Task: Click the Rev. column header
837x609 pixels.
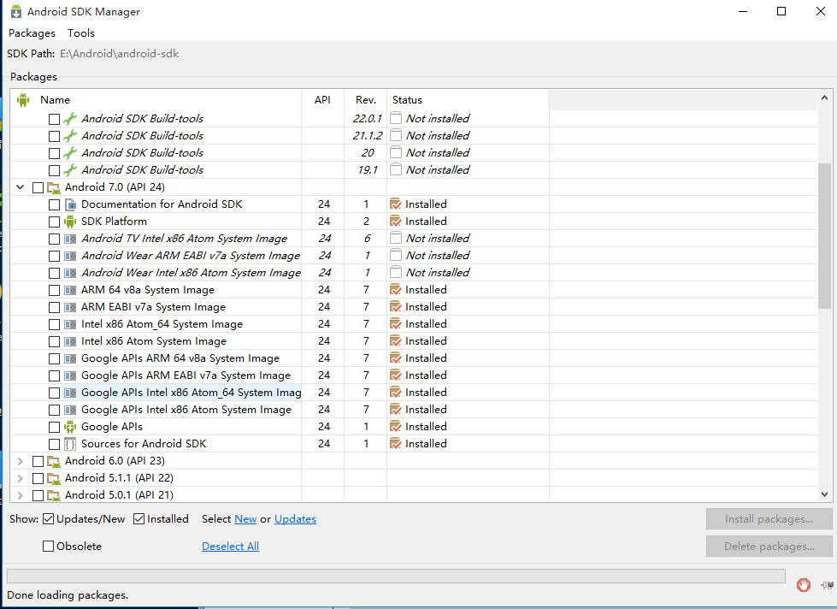Action: pos(366,100)
